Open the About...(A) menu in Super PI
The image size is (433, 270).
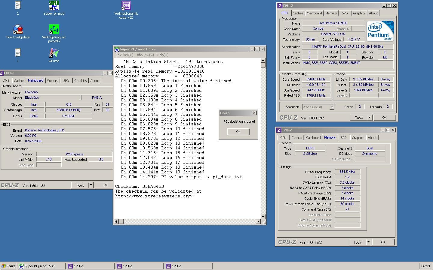145,55
